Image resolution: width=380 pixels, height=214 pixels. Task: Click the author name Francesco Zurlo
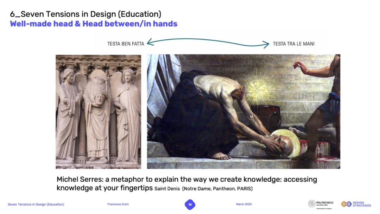tap(118, 205)
